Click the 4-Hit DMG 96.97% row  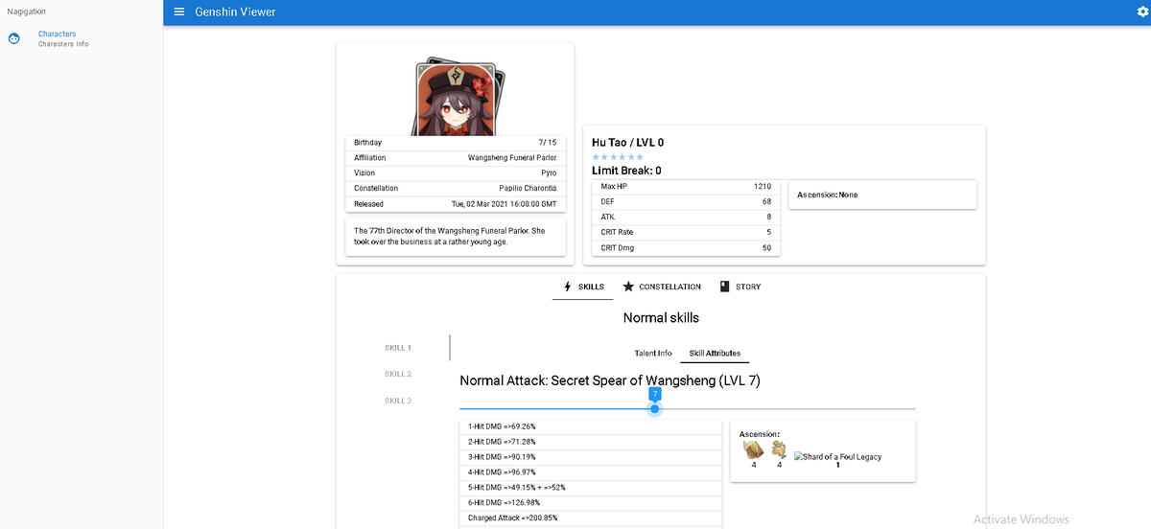click(591, 472)
